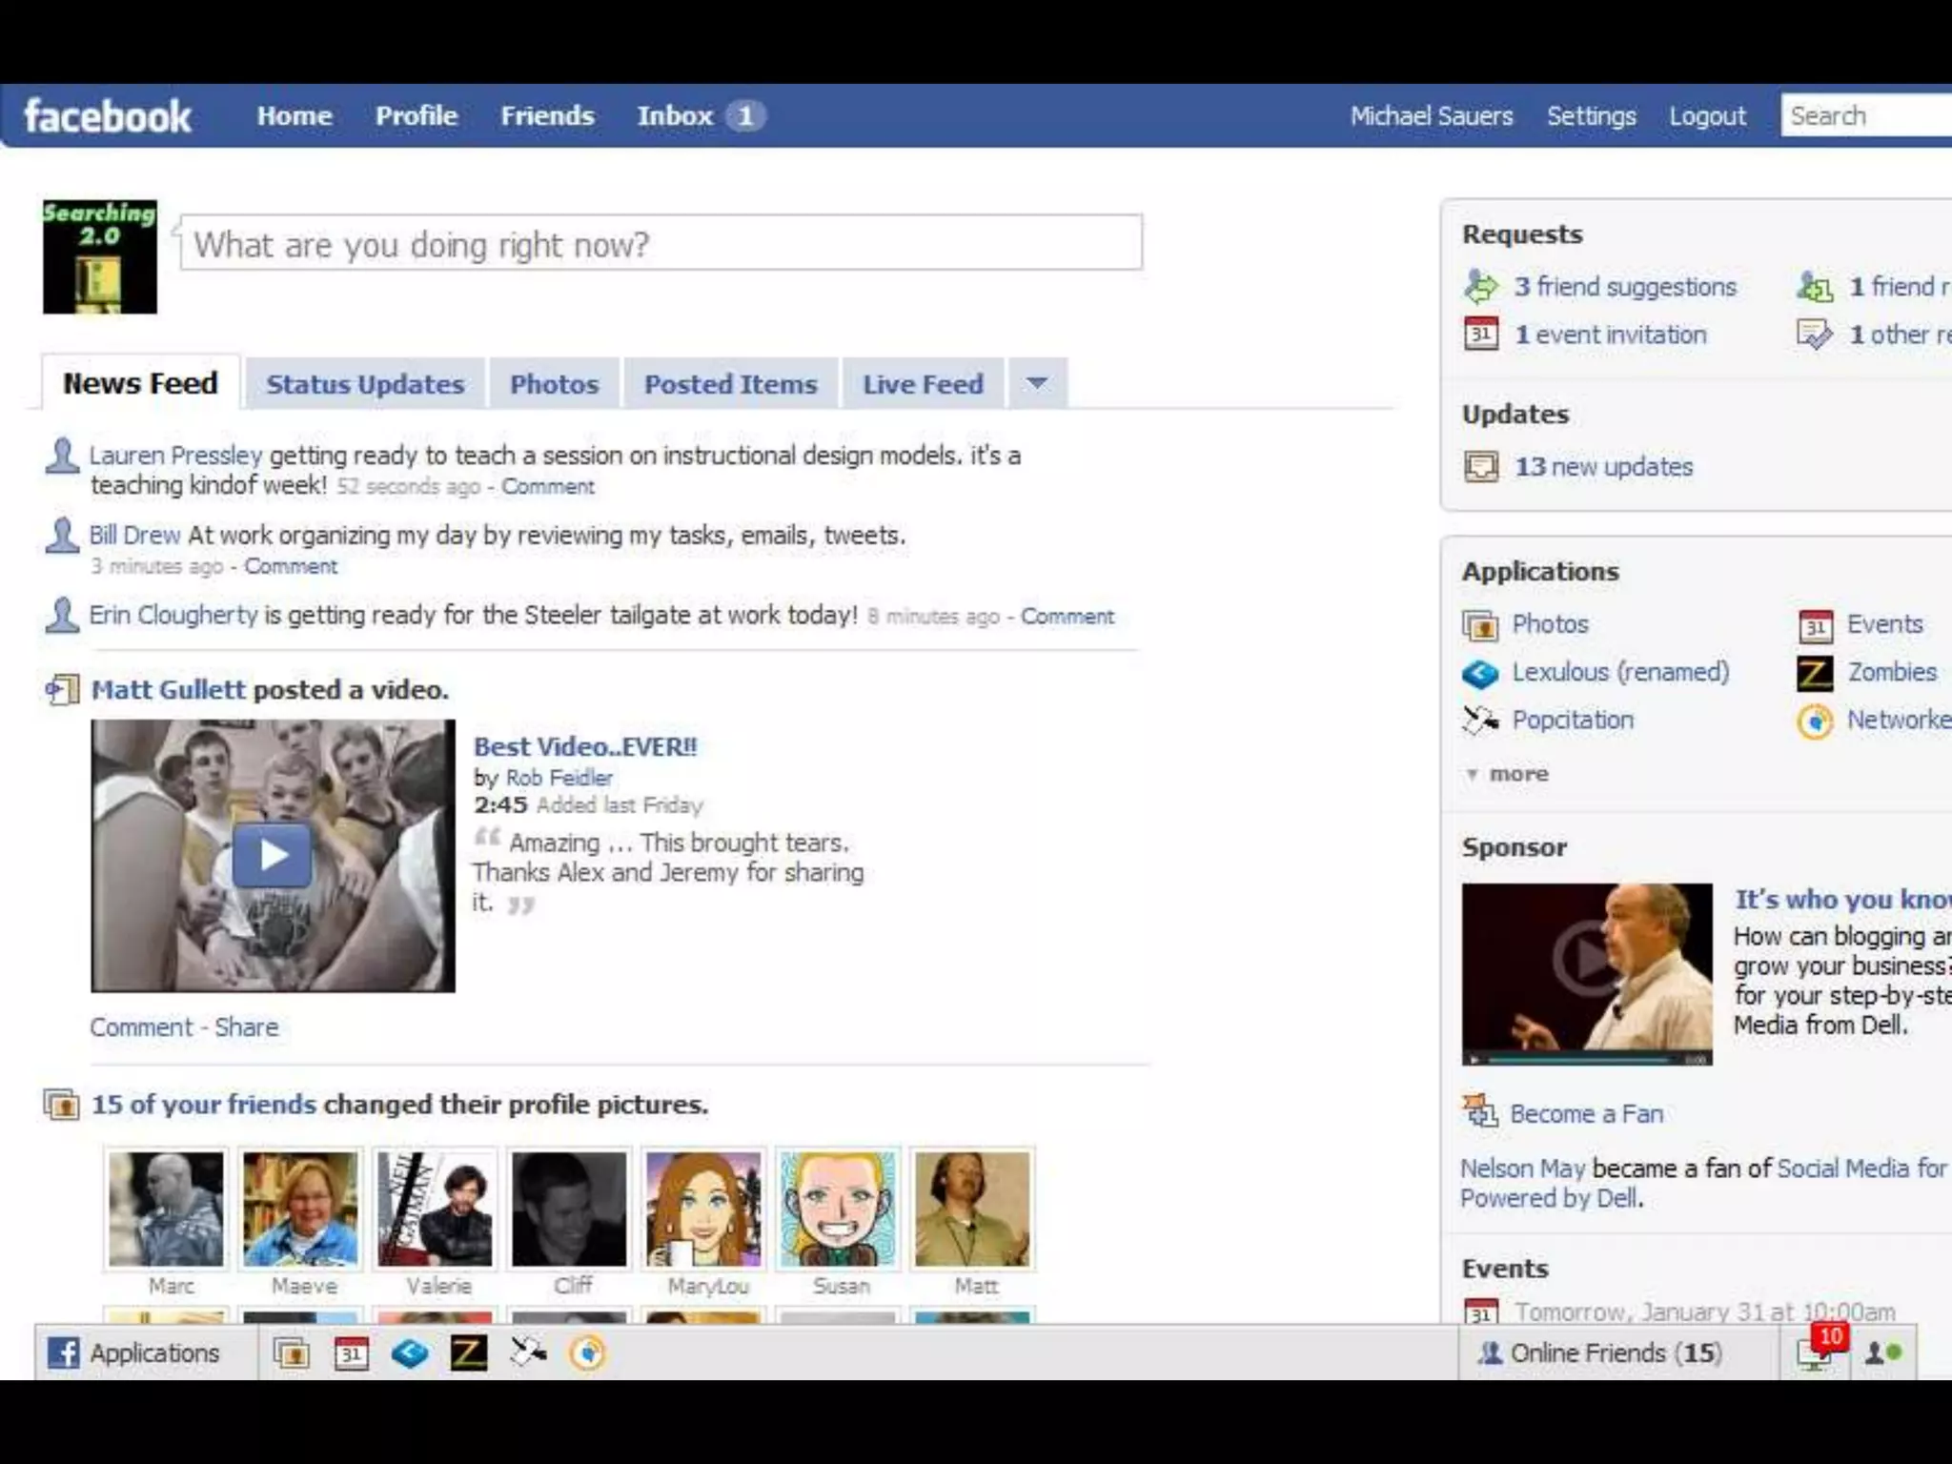1952x1464 pixels.
Task: Click Become a Fan link
Action: click(x=1585, y=1113)
